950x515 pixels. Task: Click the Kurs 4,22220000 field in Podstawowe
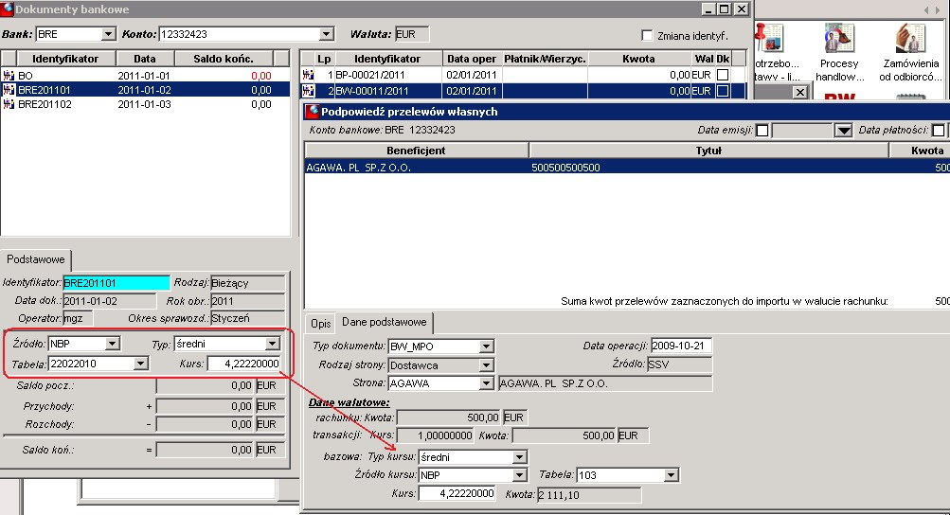pos(244,364)
